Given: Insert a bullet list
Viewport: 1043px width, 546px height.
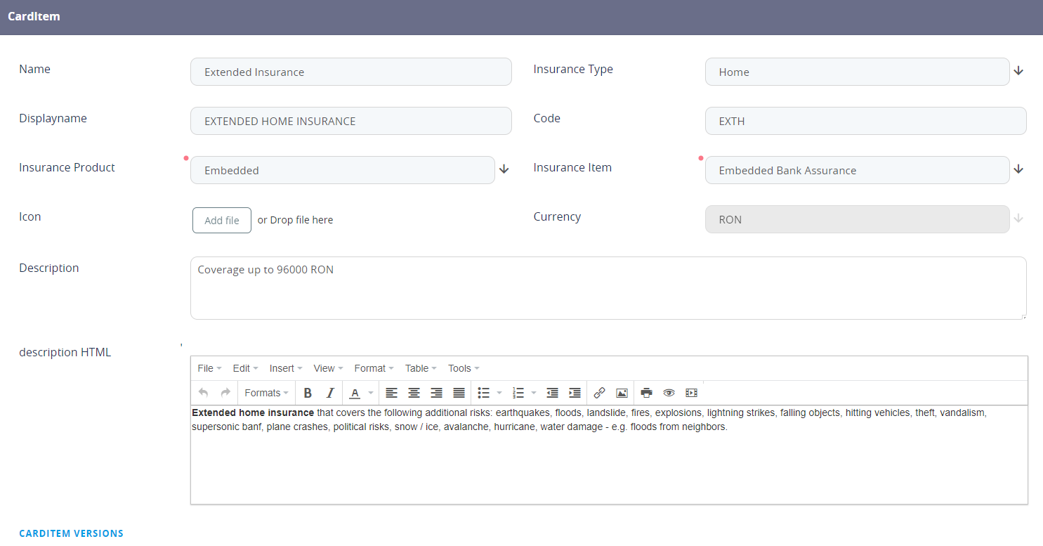Looking at the screenshot, I should (x=483, y=393).
